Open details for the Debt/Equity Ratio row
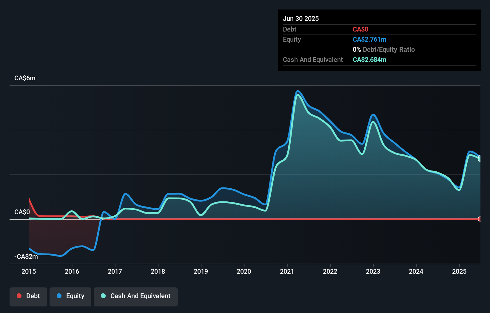This screenshot has height=313, width=490. (384, 49)
